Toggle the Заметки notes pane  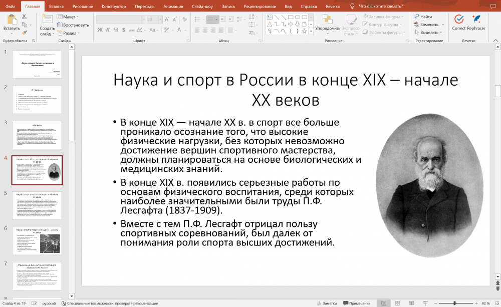coord(326,303)
